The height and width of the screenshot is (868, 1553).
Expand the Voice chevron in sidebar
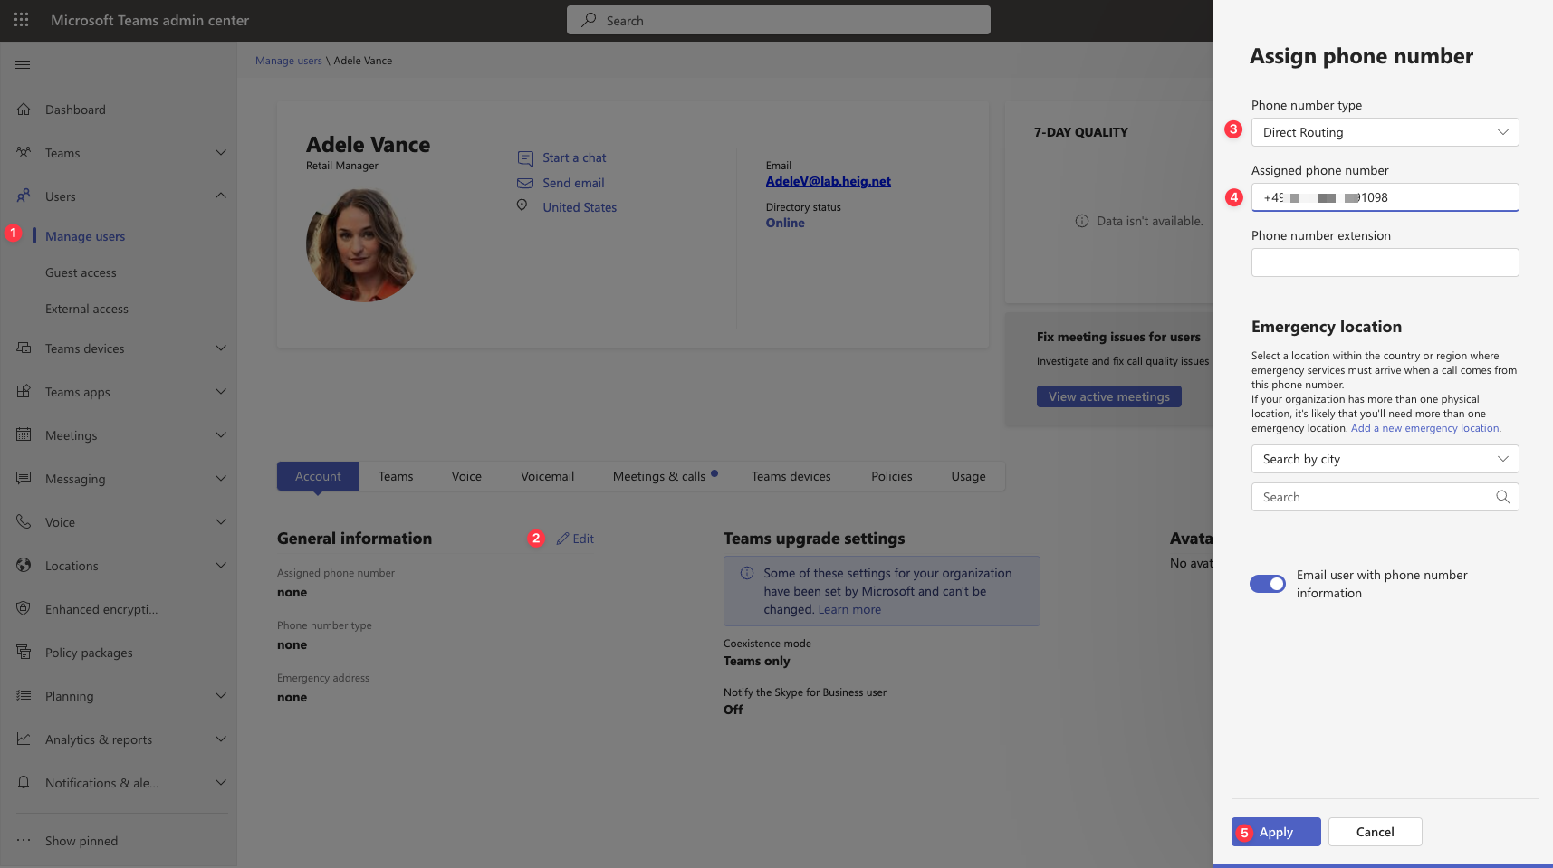[221, 521]
